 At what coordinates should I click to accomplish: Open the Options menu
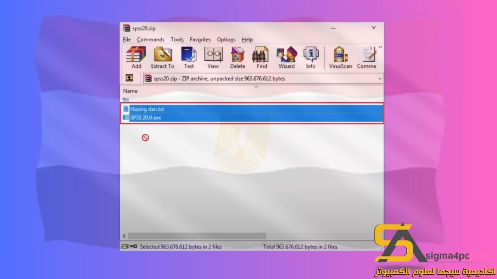226,40
